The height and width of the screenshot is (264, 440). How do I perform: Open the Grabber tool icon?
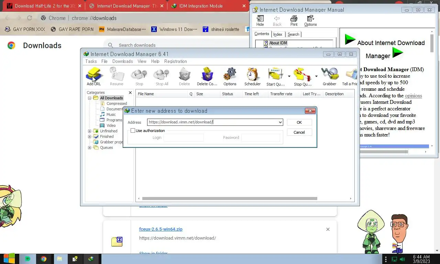(329, 76)
